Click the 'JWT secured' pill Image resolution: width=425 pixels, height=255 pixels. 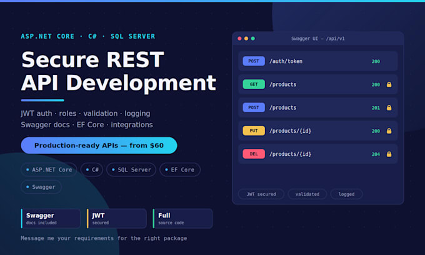261,194
